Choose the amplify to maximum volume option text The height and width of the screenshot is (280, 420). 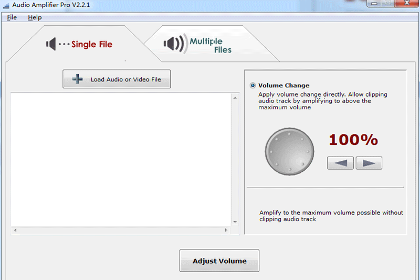[331, 216]
